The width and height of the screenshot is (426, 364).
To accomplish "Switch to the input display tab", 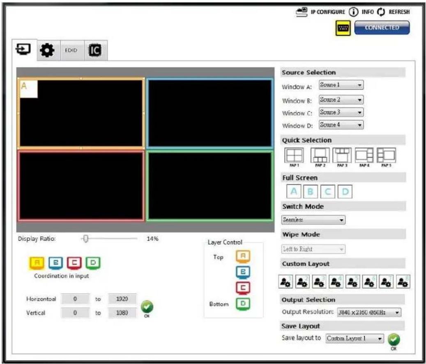I will (x=23, y=50).
